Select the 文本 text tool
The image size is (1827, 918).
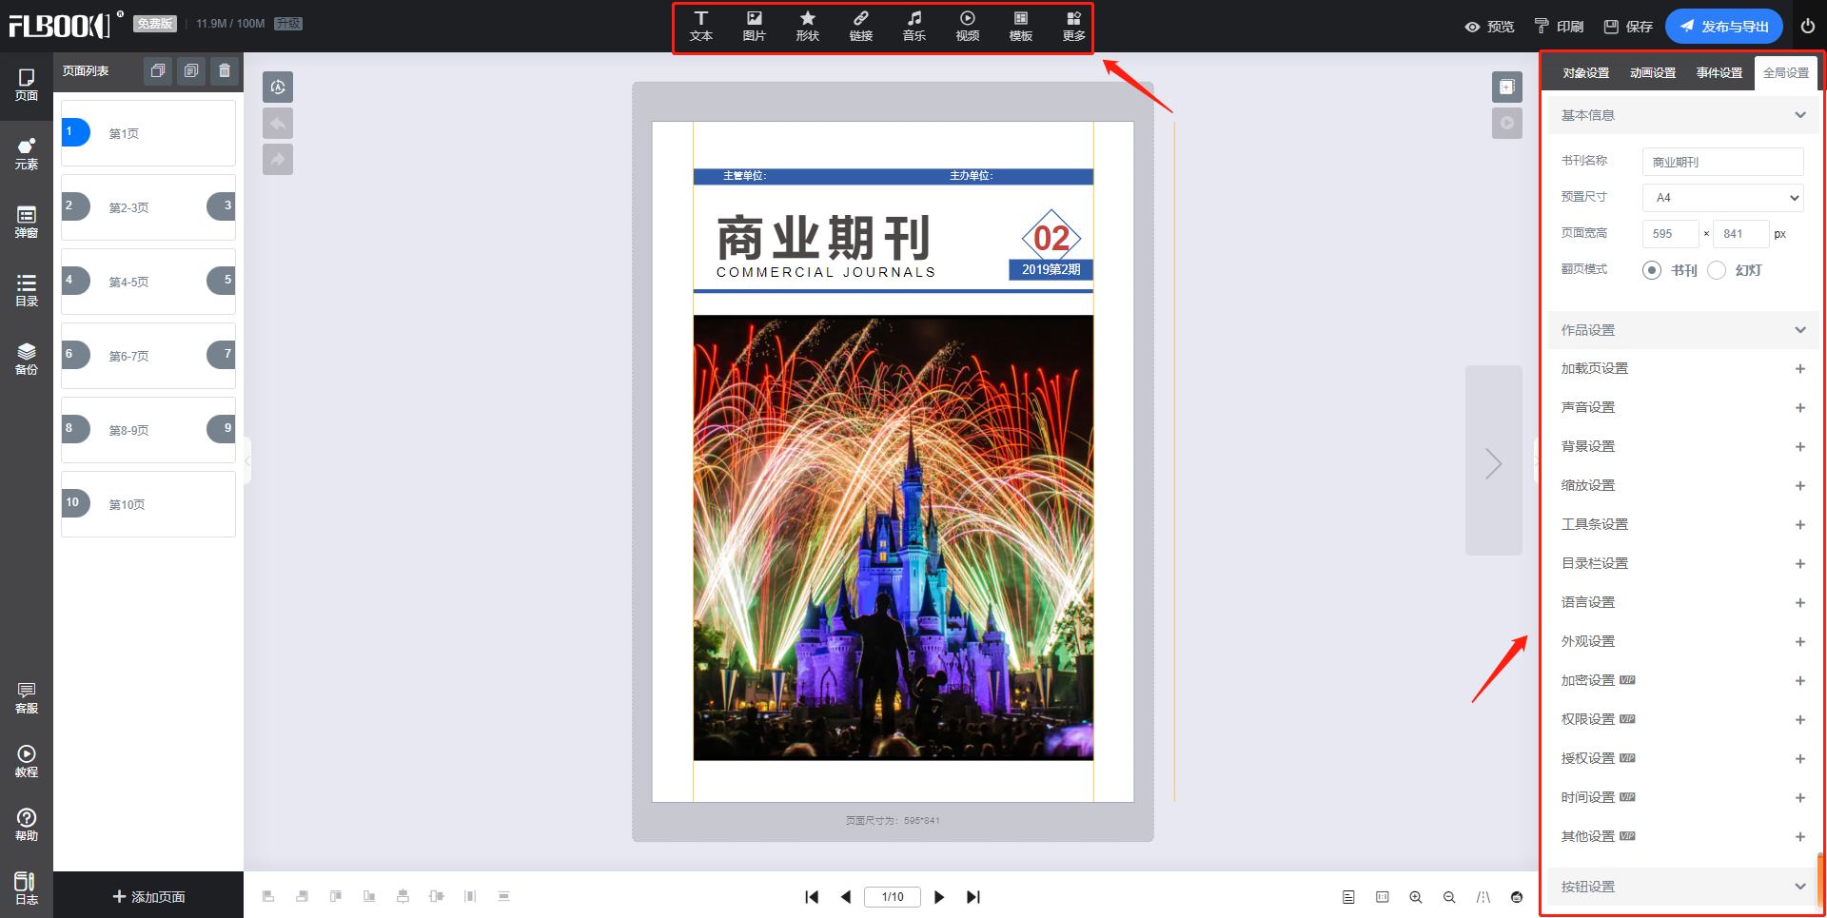tap(701, 27)
